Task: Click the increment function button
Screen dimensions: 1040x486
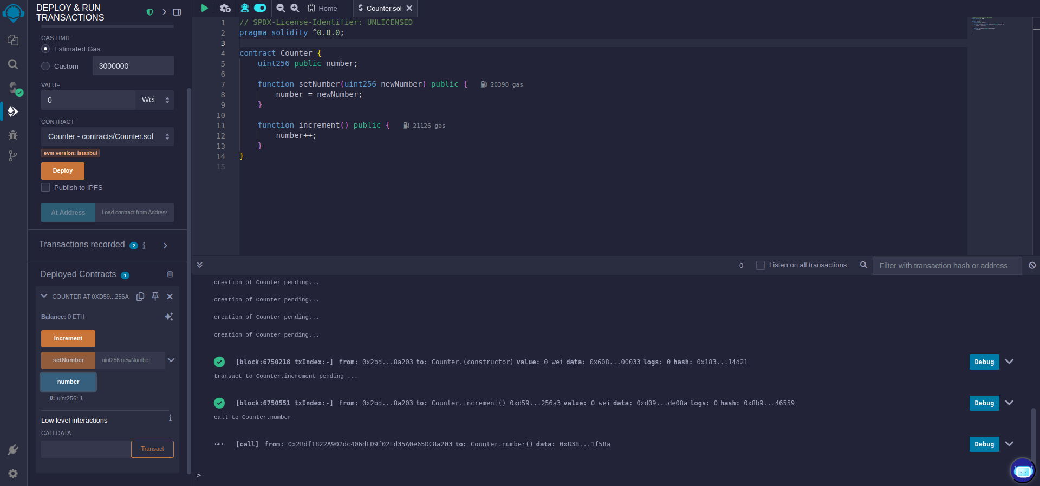Action: (68, 339)
